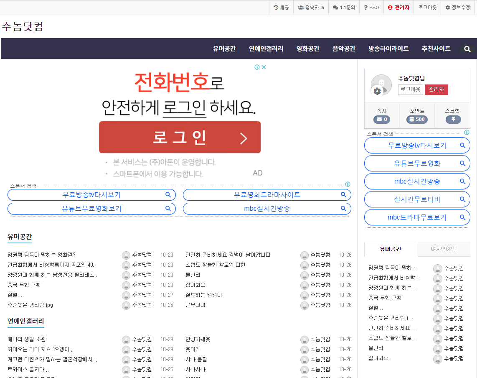This screenshot has width=477, height=378.
Task: Open the 방송하이라이트 menu
Action: (388, 49)
